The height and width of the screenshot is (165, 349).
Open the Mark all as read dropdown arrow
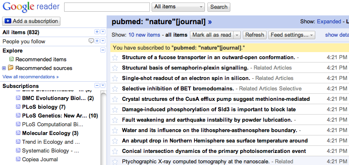point(237,35)
